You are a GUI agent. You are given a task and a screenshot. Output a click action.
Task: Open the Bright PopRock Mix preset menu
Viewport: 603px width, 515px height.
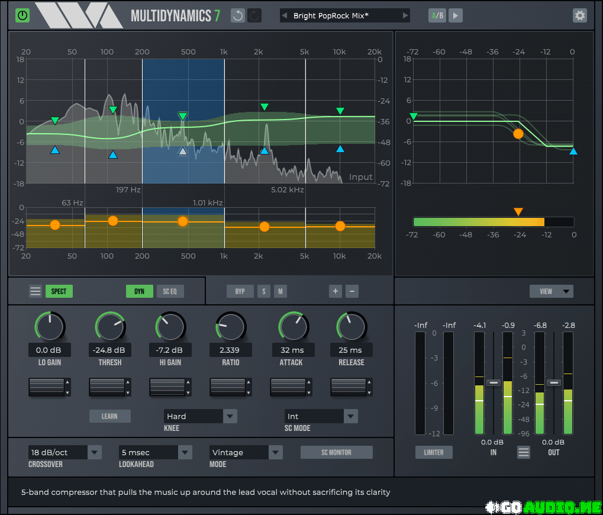click(x=344, y=15)
